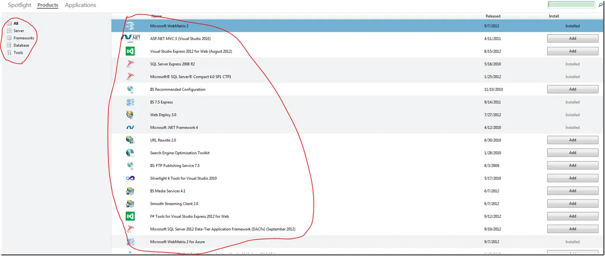
Task: Click Search Engine Optimization Toolkit icon
Action: pyautogui.click(x=130, y=153)
